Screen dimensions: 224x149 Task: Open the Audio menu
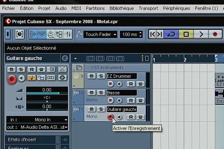(x=61, y=8)
